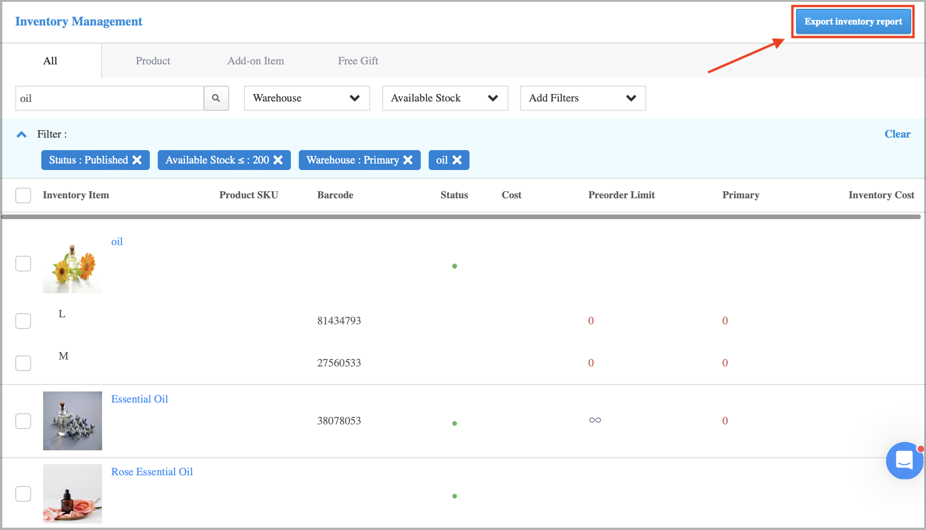Click the green status dot for oil product
The height and width of the screenshot is (530, 926).
455,266
